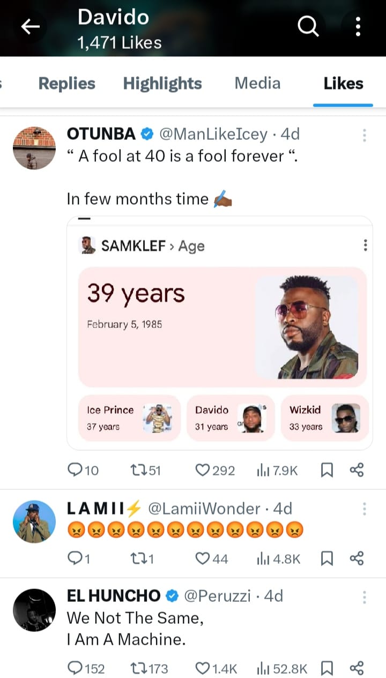386x678 pixels.
Task: Tap the back arrow in header
Action: pyautogui.click(x=30, y=27)
